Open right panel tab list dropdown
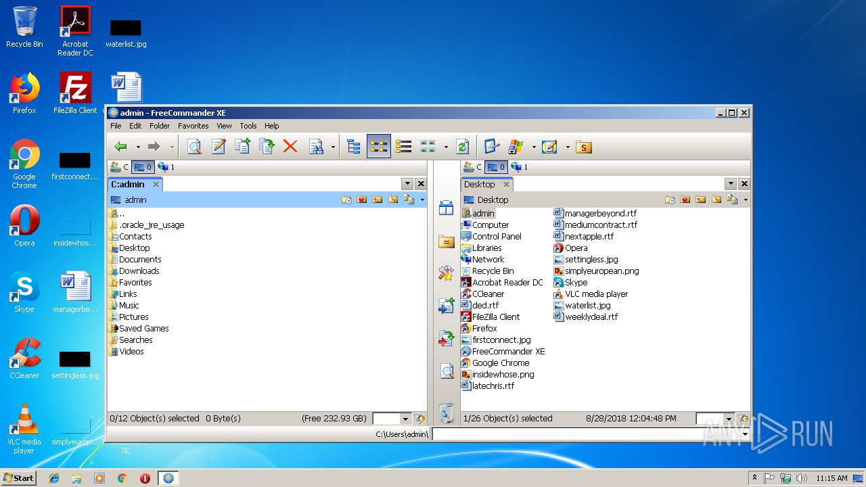Viewport: 866px width, 487px height. 731,184
